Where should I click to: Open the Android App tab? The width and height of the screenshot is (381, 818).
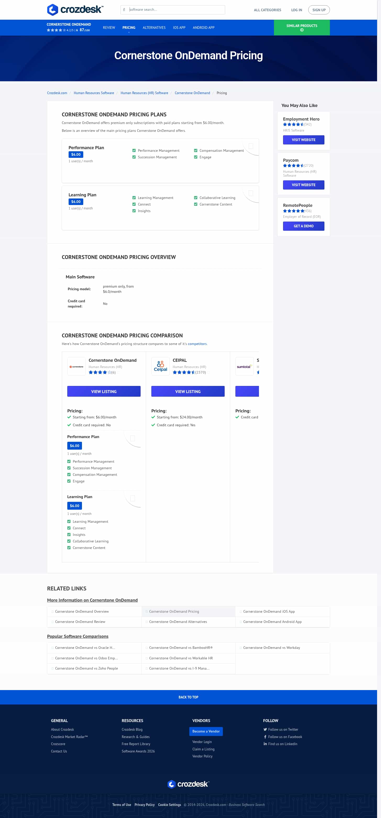pyautogui.click(x=204, y=28)
